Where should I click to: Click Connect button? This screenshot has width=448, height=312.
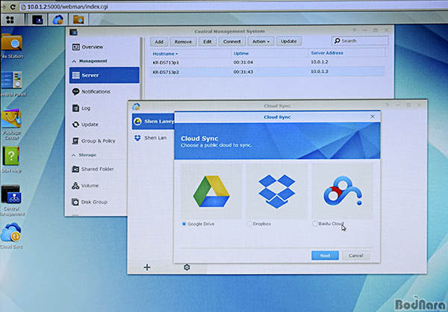[x=231, y=42]
